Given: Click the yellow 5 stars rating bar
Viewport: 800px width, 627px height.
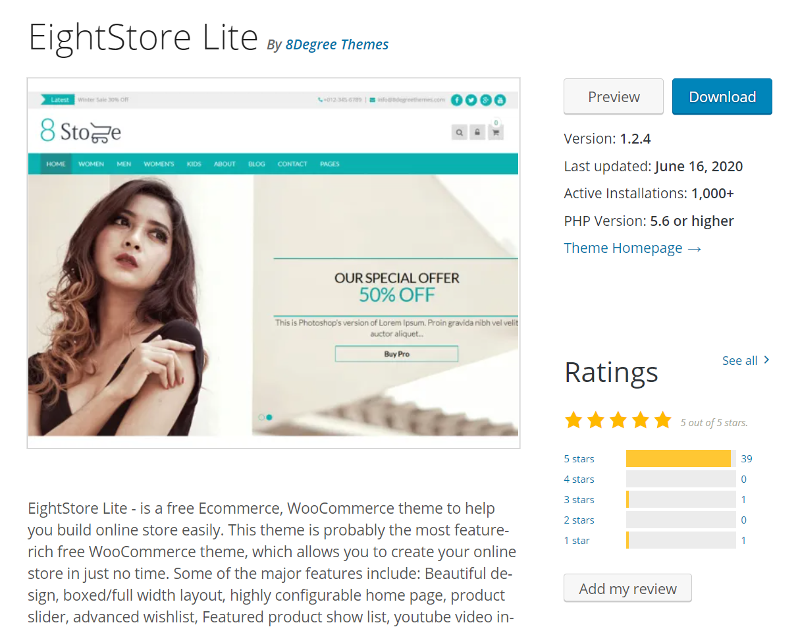Looking at the screenshot, I should 678,459.
